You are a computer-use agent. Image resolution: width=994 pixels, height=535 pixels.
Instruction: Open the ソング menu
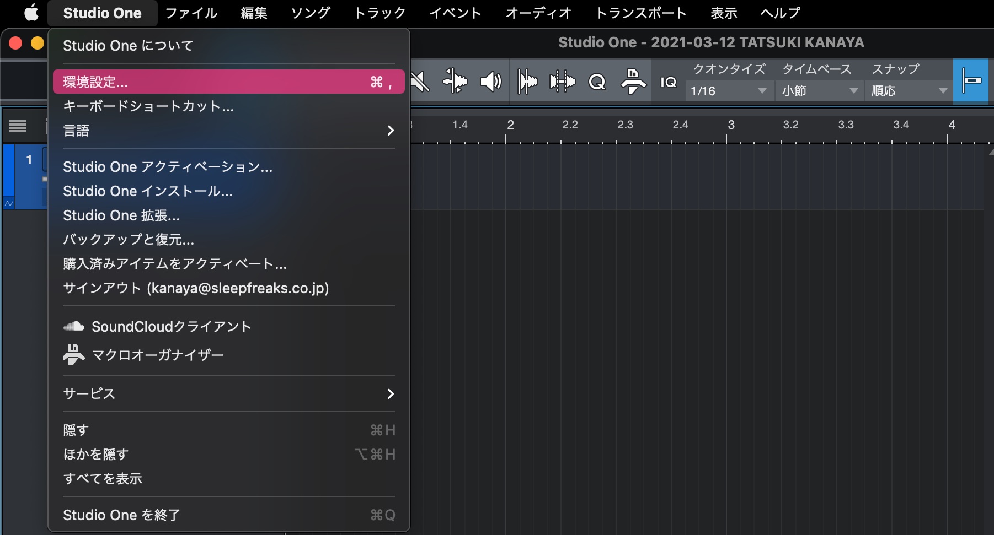coord(311,13)
